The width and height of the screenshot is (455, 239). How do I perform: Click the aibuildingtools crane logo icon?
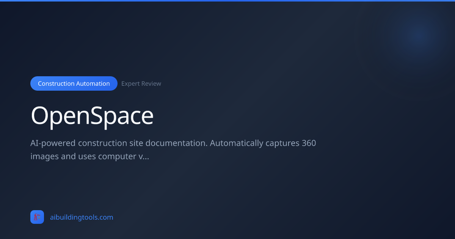click(x=37, y=217)
